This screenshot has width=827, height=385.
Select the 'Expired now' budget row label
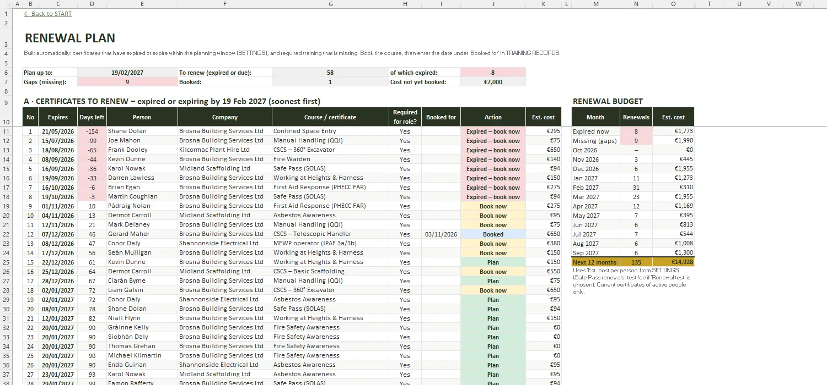(x=595, y=131)
